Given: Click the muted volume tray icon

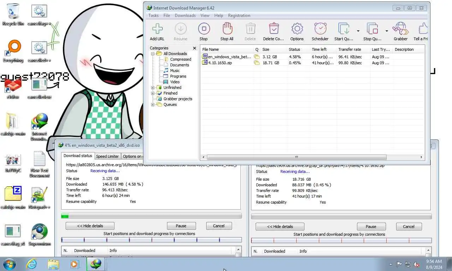Looking at the screenshot, I should click(x=416, y=264).
